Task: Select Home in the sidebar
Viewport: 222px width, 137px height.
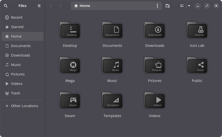Action: coord(23,36)
